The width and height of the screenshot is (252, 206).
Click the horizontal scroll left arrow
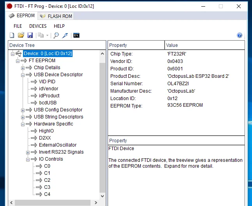point(11,202)
